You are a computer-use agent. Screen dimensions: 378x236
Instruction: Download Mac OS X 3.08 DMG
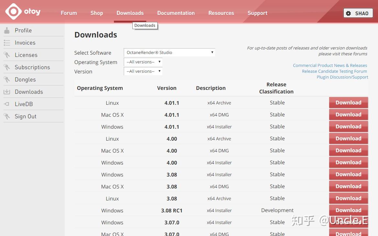click(348, 187)
